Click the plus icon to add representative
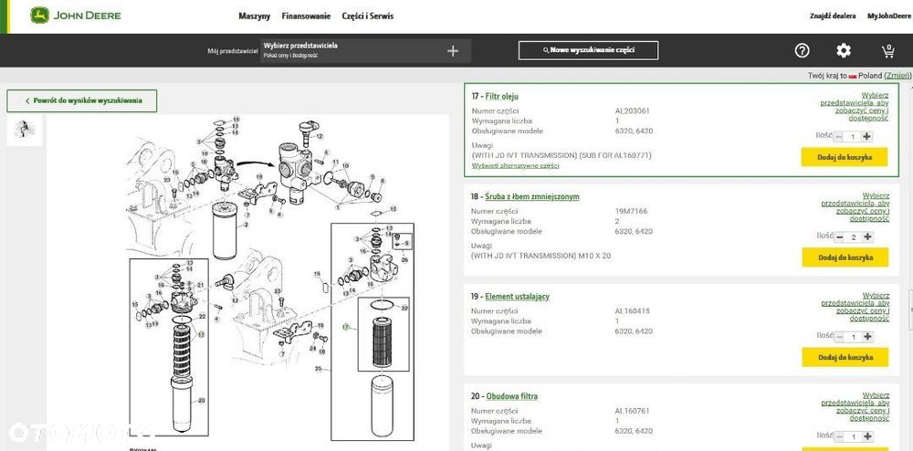 453,51
